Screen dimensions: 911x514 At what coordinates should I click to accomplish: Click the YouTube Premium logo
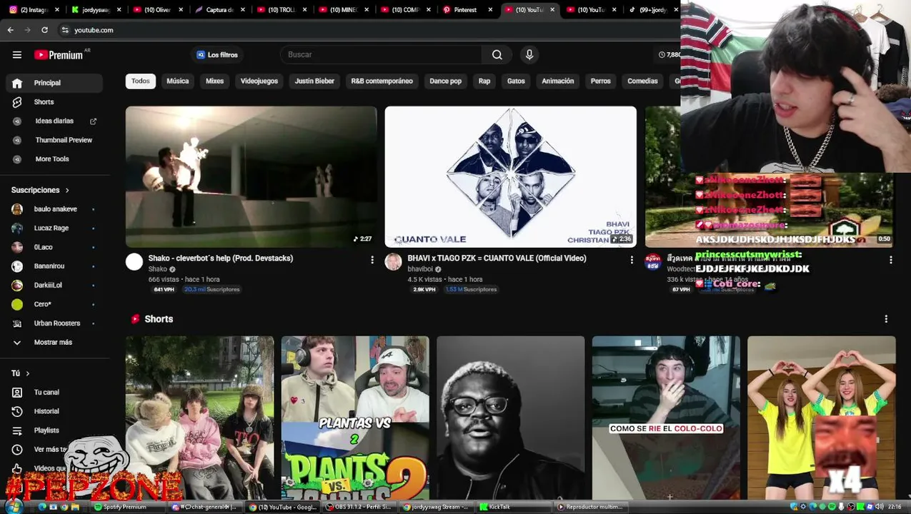point(59,55)
